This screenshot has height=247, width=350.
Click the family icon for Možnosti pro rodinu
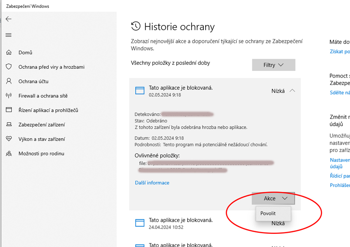9,153
